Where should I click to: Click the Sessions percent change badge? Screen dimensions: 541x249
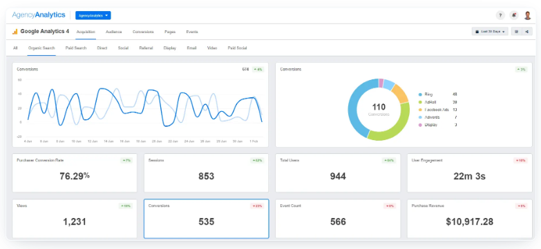(258, 161)
